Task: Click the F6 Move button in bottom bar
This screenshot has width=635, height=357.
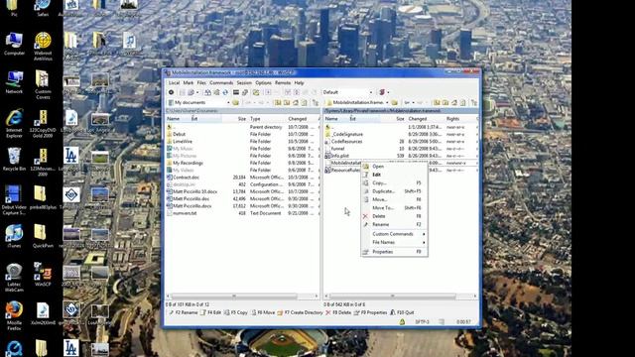Action: tap(263, 313)
